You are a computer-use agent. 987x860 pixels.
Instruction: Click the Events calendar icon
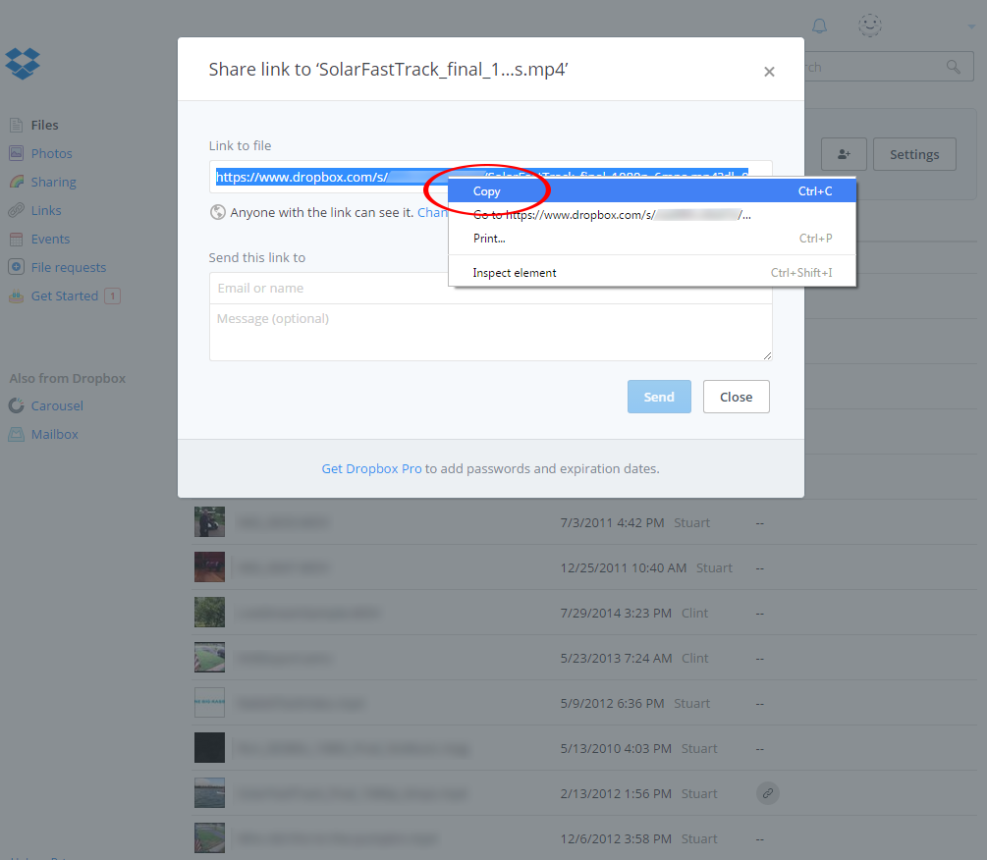tap(17, 240)
